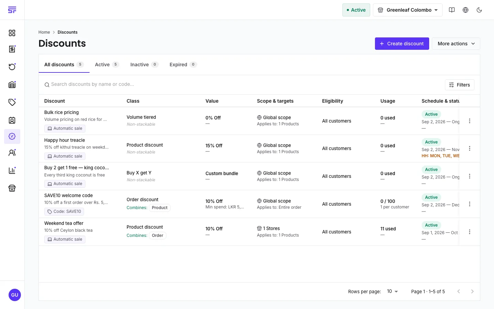Open the dashboard grid icon in sidebar
The height and width of the screenshot is (309, 494).
pos(12,33)
